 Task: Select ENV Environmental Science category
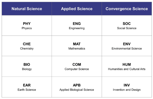127,46
